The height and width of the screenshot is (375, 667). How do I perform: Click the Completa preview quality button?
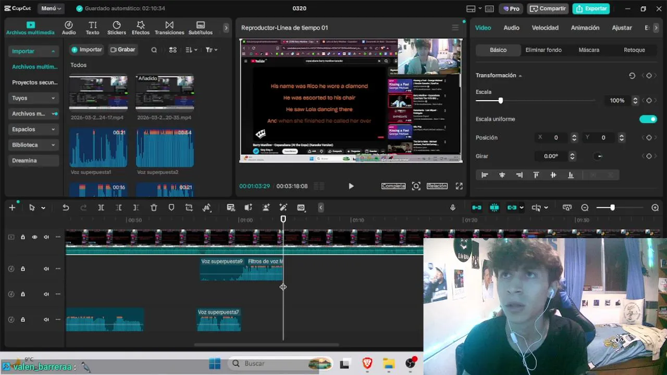coord(393,186)
